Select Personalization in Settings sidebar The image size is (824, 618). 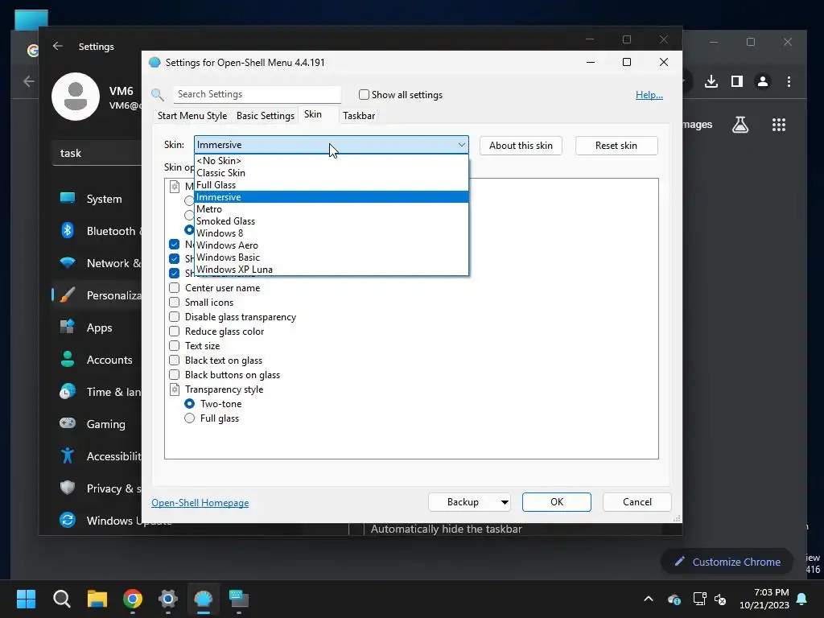pyautogui.click(x=97, y=295)
